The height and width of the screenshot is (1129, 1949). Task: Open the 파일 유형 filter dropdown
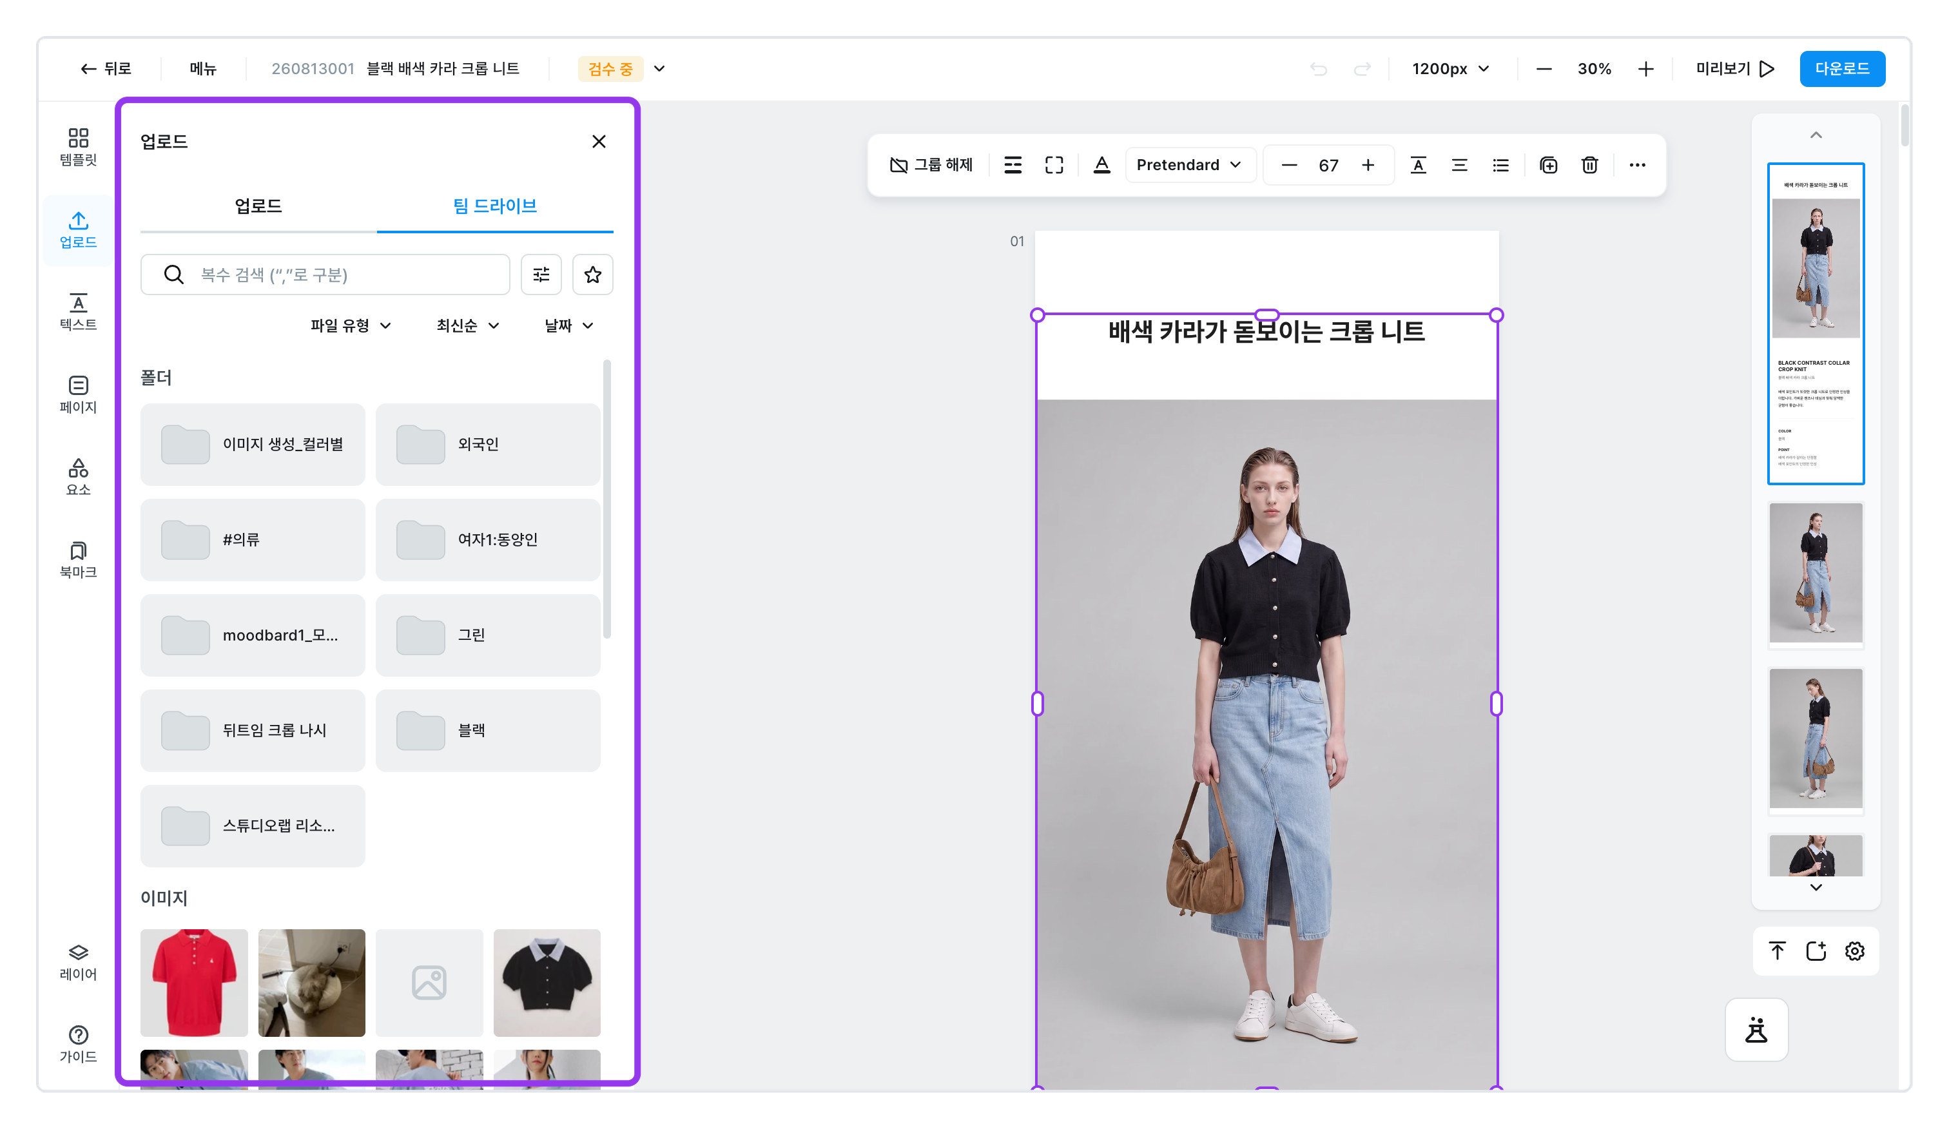click(351, 325)
